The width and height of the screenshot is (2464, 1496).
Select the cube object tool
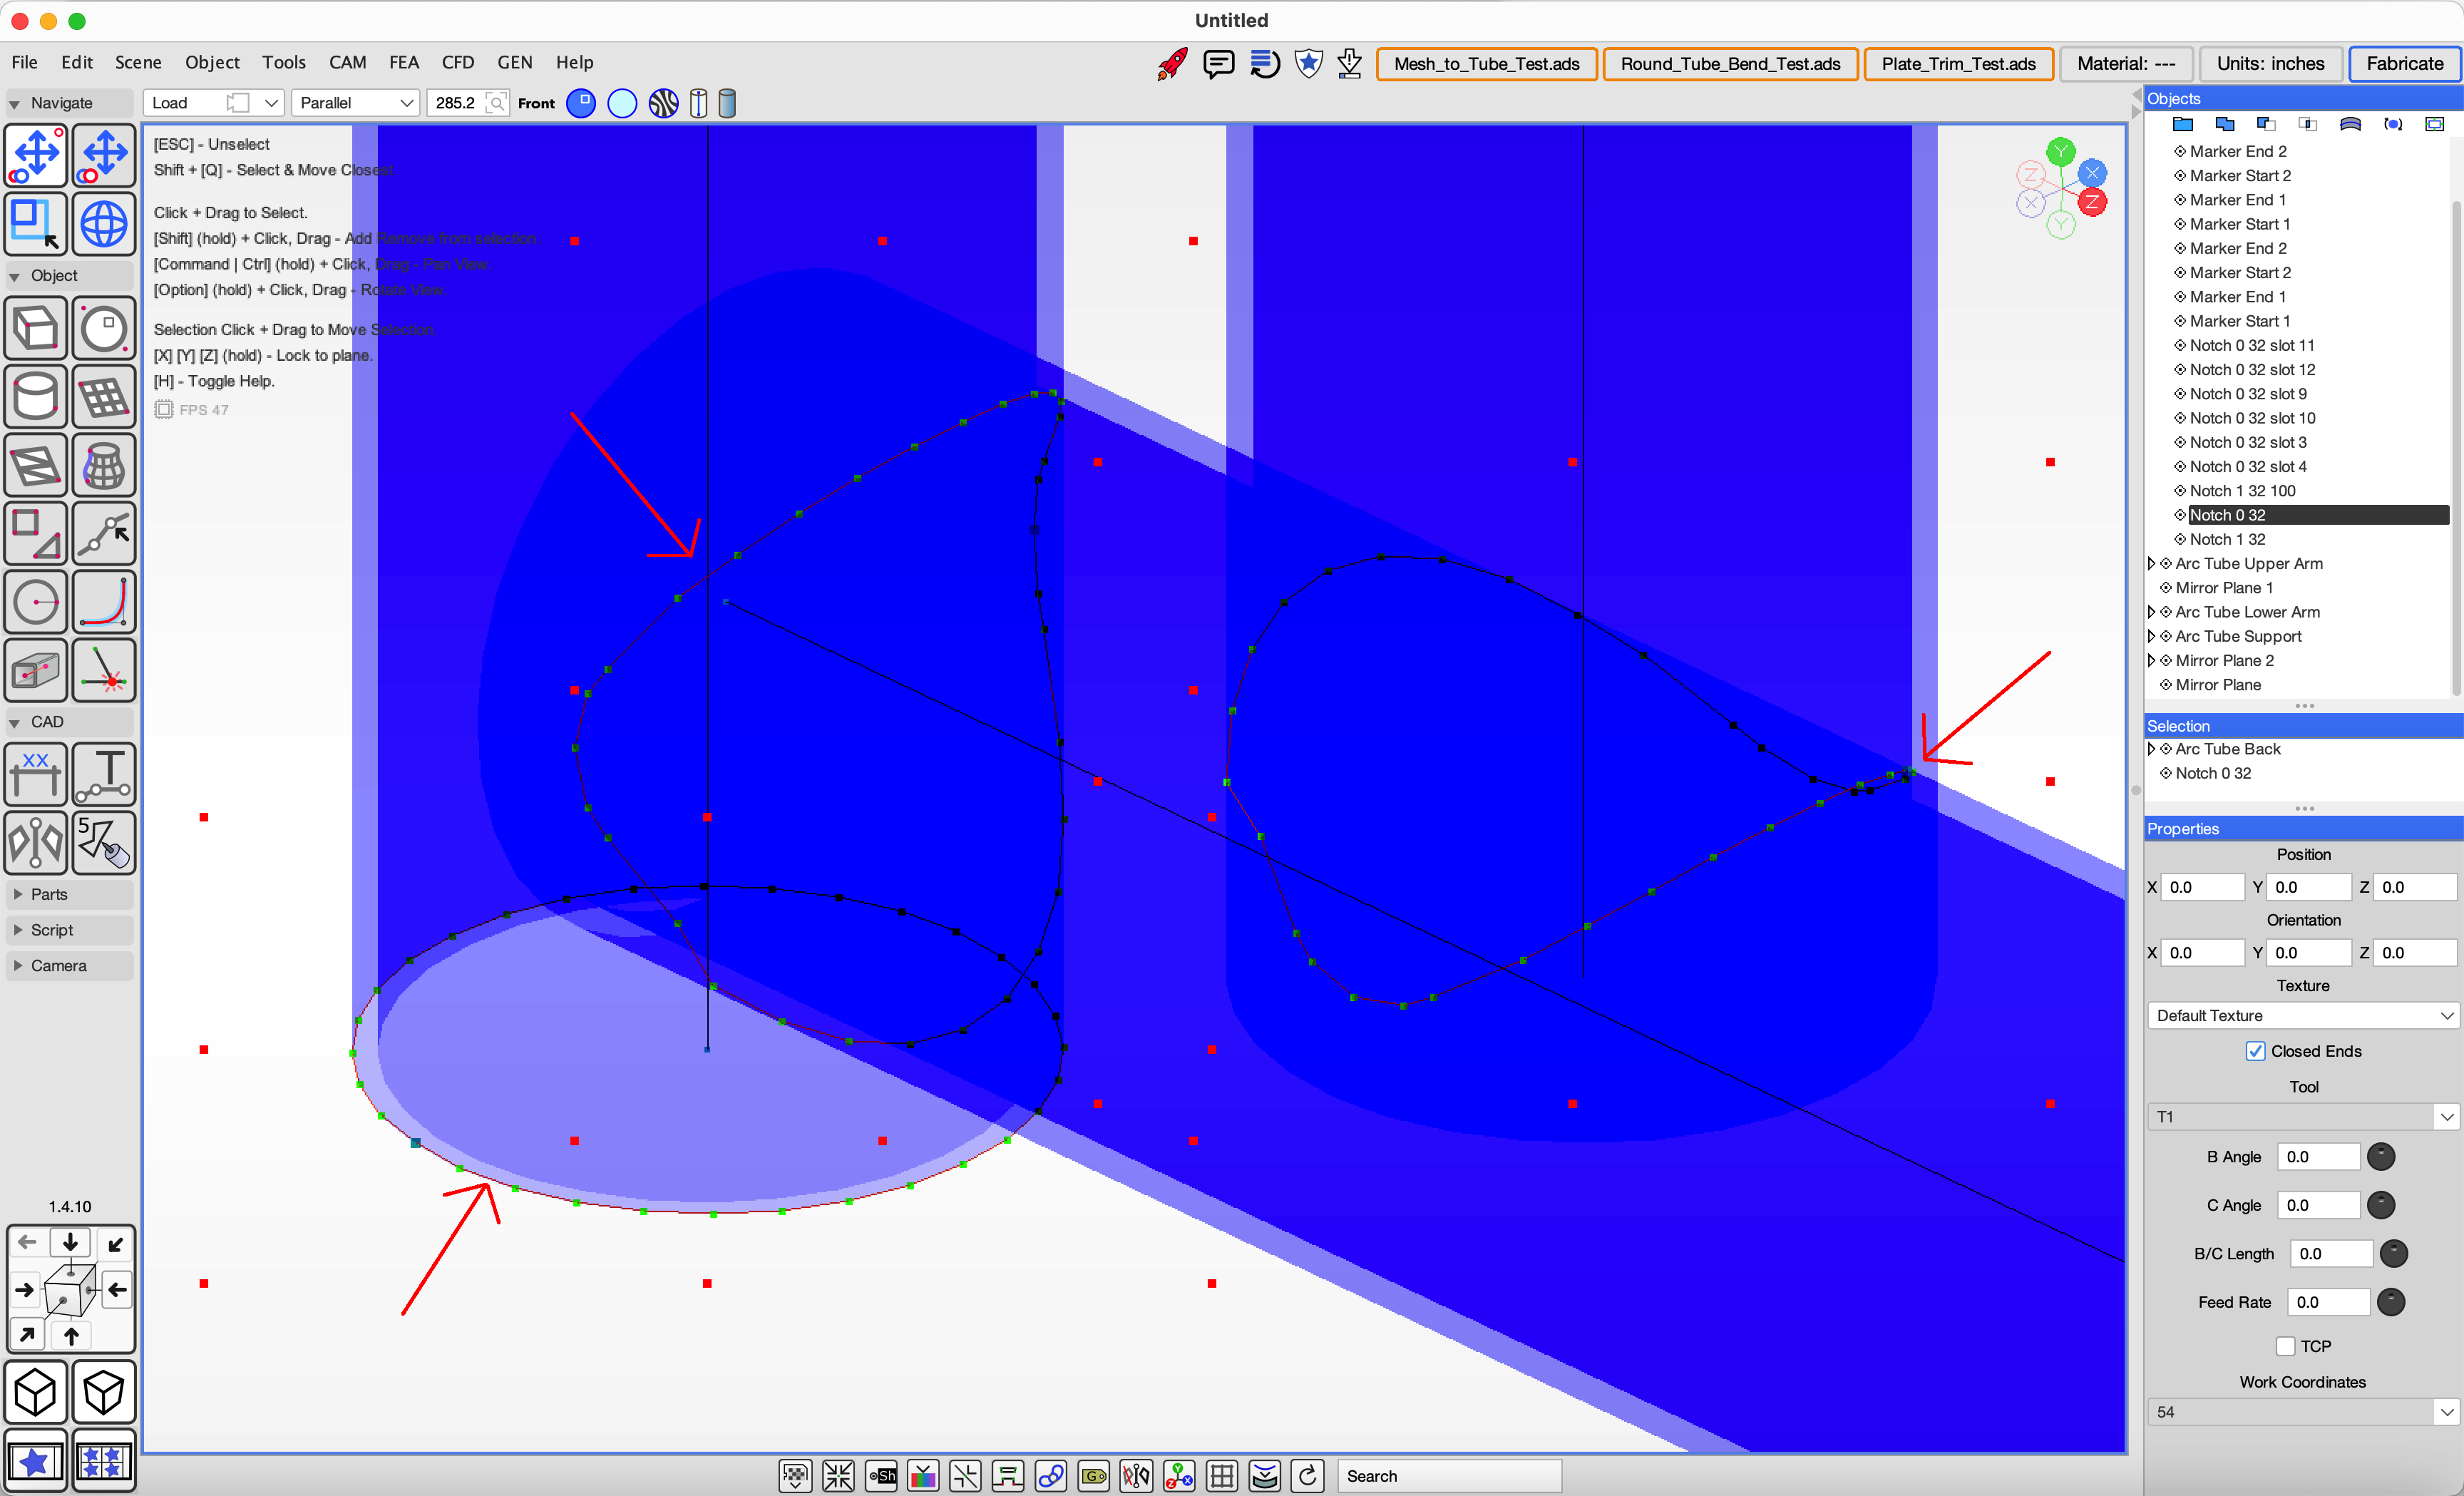coord(36,328)
